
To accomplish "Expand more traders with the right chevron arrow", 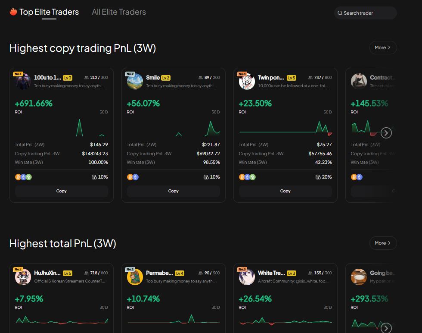I will [x=386, y=133].
